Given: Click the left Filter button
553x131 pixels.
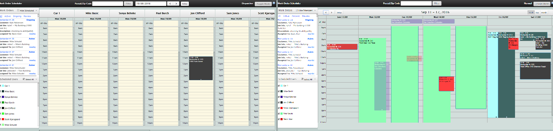Looking at the screenshot, I should [x=129, y=3].
